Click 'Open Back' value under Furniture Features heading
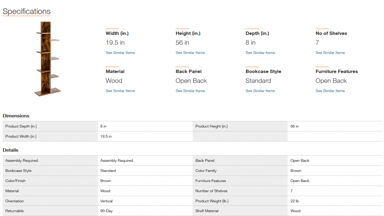 [331, 81]
